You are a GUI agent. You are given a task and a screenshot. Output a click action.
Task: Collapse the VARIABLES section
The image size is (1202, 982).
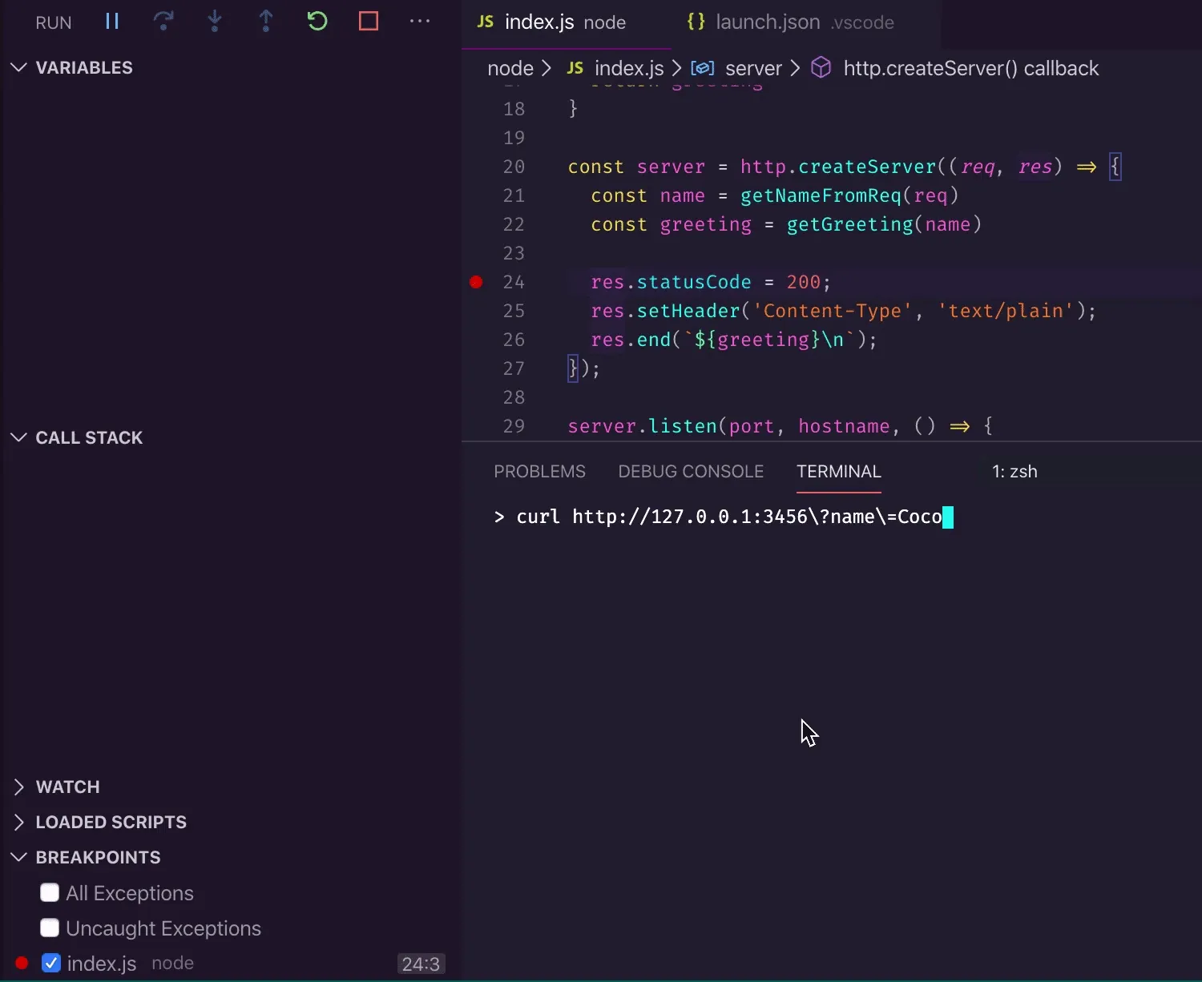tap(18, 67)
